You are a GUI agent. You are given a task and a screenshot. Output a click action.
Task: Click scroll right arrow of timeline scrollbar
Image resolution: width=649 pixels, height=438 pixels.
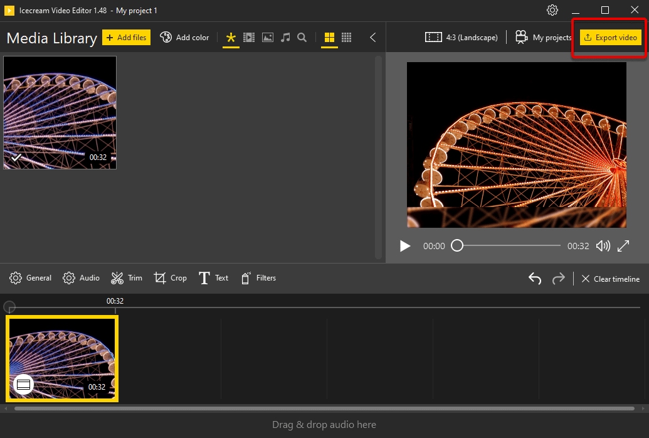643,409
